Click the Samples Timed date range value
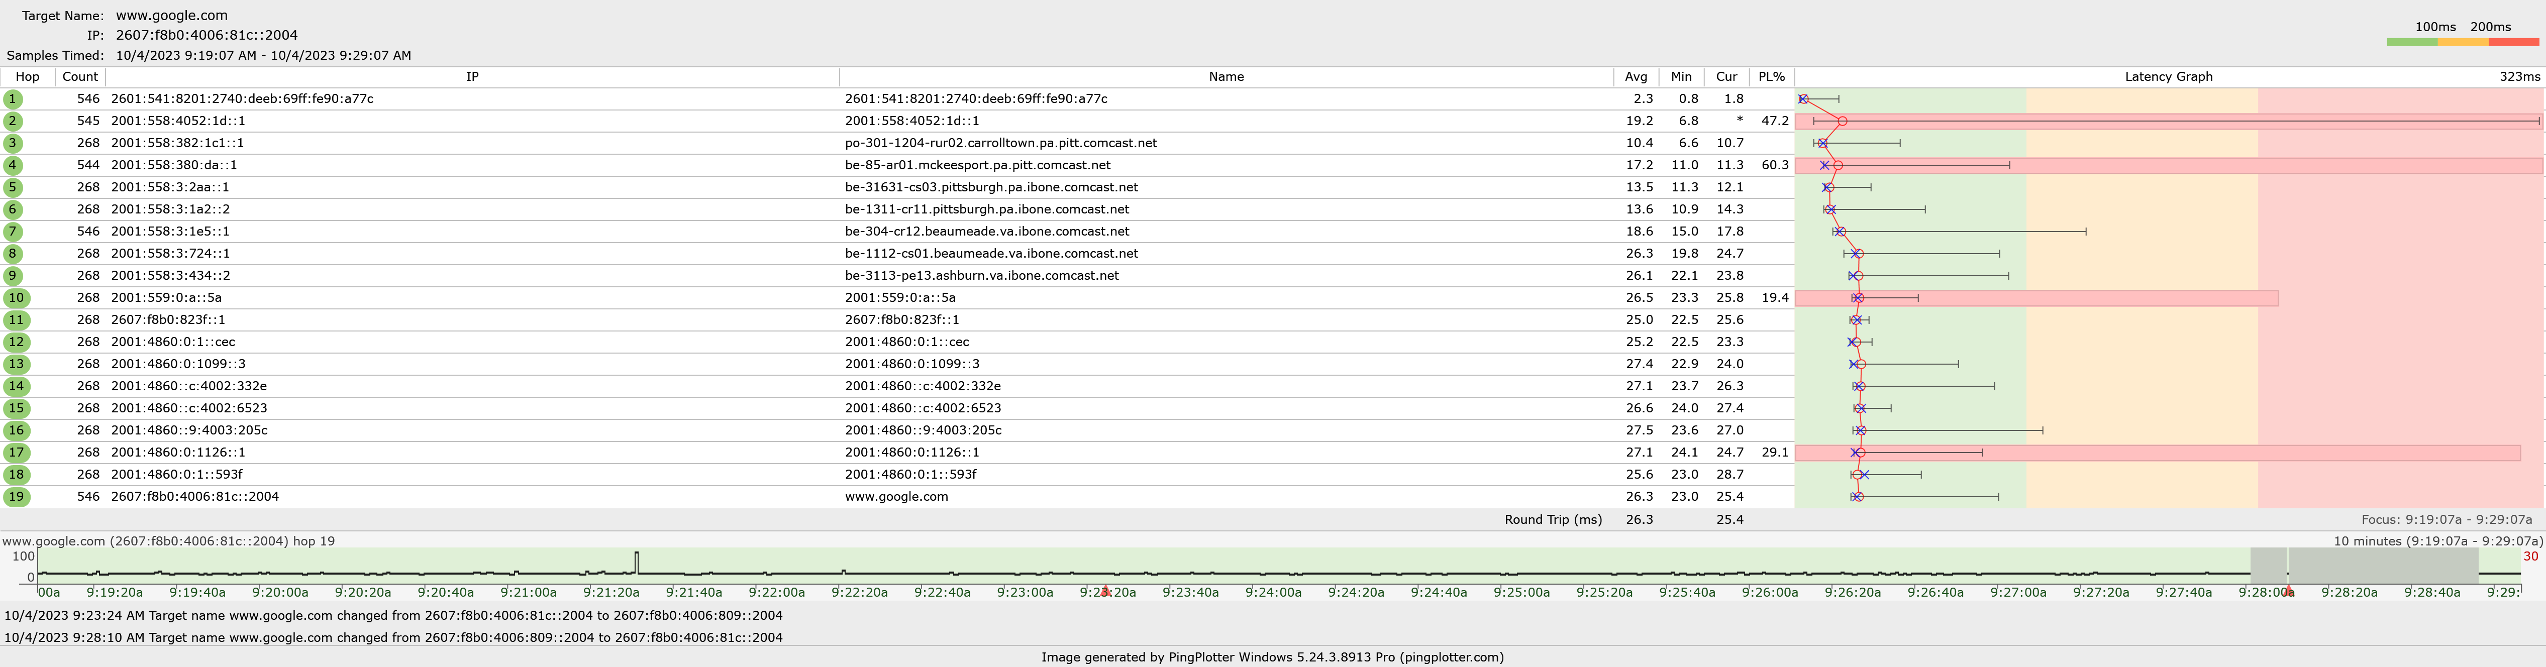Viewport: 2546px width, 667px height. point(263,55)
